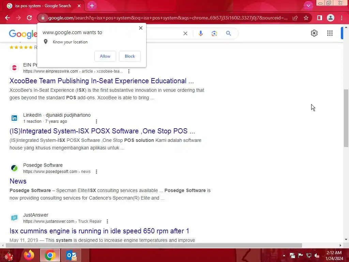The width and height of the screenshot is (349, 262).
Task: Start voice search with the microphone
Action: [200, 33]
